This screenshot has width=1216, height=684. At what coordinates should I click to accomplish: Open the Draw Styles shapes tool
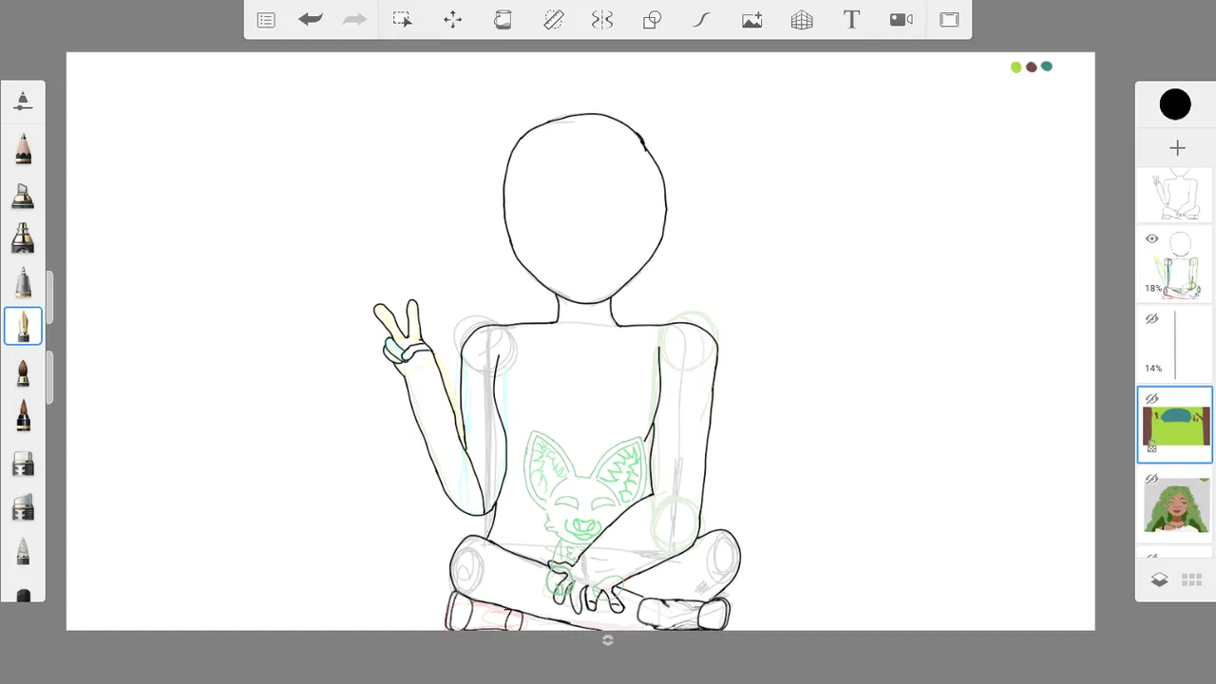tap(652, 20)
